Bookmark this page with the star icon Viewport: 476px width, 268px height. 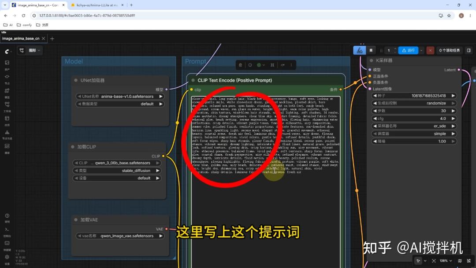(449, 15)
